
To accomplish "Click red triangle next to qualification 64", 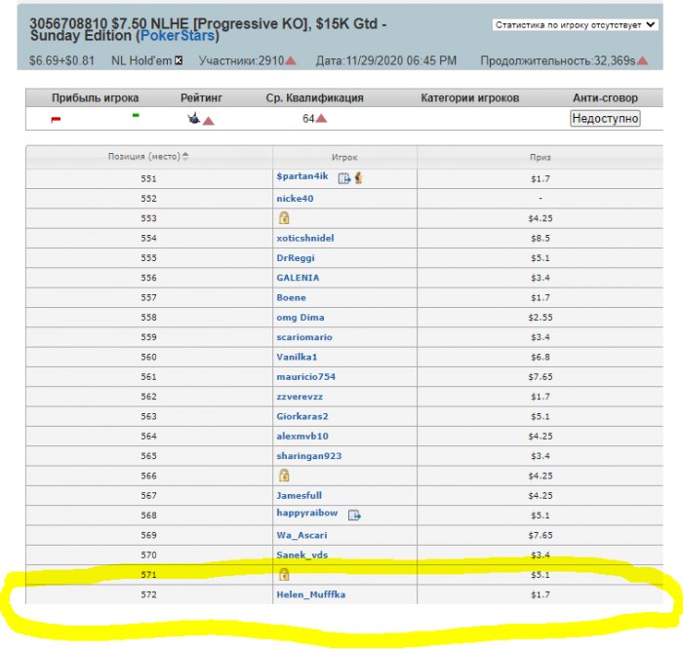I will 321,118.
